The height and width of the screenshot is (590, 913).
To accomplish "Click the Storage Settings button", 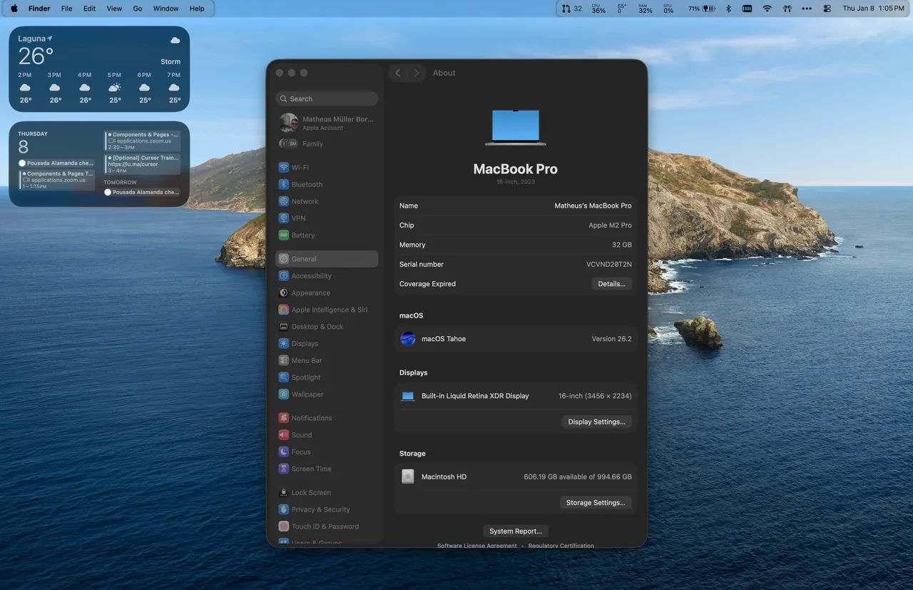I will pos(596,503).
